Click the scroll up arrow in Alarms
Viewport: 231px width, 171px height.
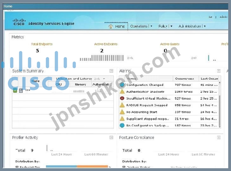(x=220, y=82)
